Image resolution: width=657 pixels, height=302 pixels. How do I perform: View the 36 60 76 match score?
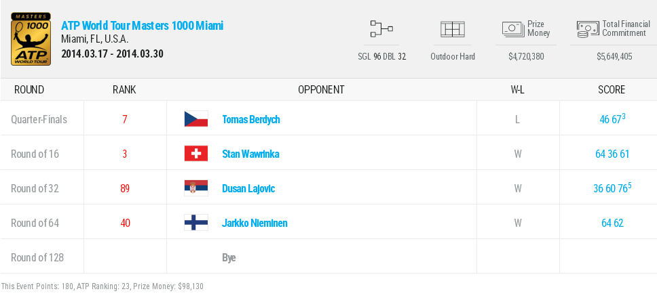pos(612,188)
